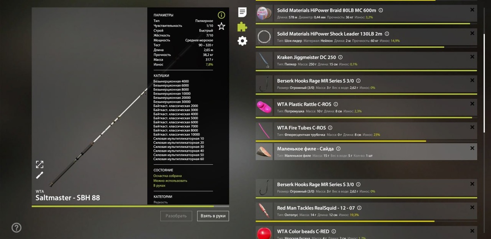Remove WTA Plastic Rattle C-ROS
The width and height of the screenshot is (491, 239).
tap(472, 104)
